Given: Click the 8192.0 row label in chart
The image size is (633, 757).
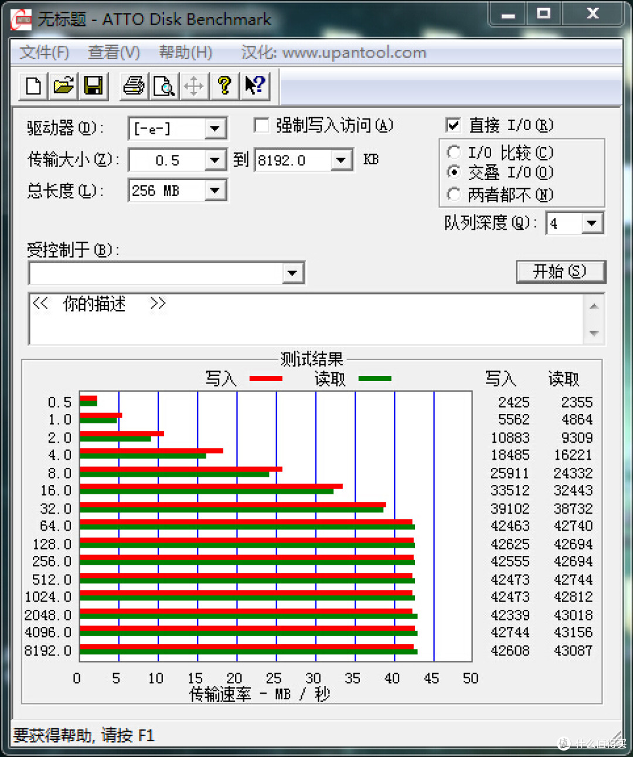Looking at the screenshot, I should coord(48,651).
